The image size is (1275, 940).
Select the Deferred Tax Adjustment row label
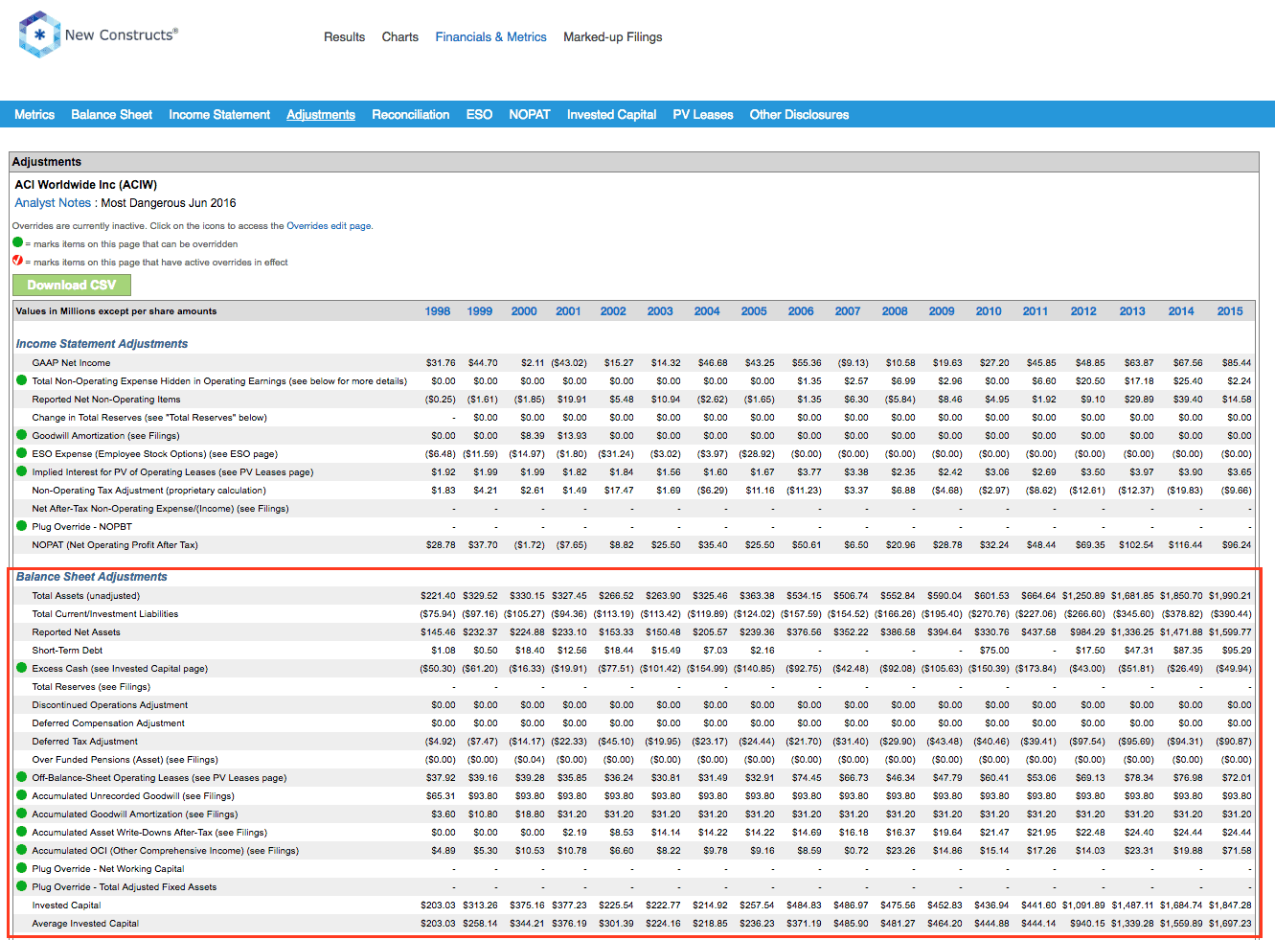tap(84, 742)
